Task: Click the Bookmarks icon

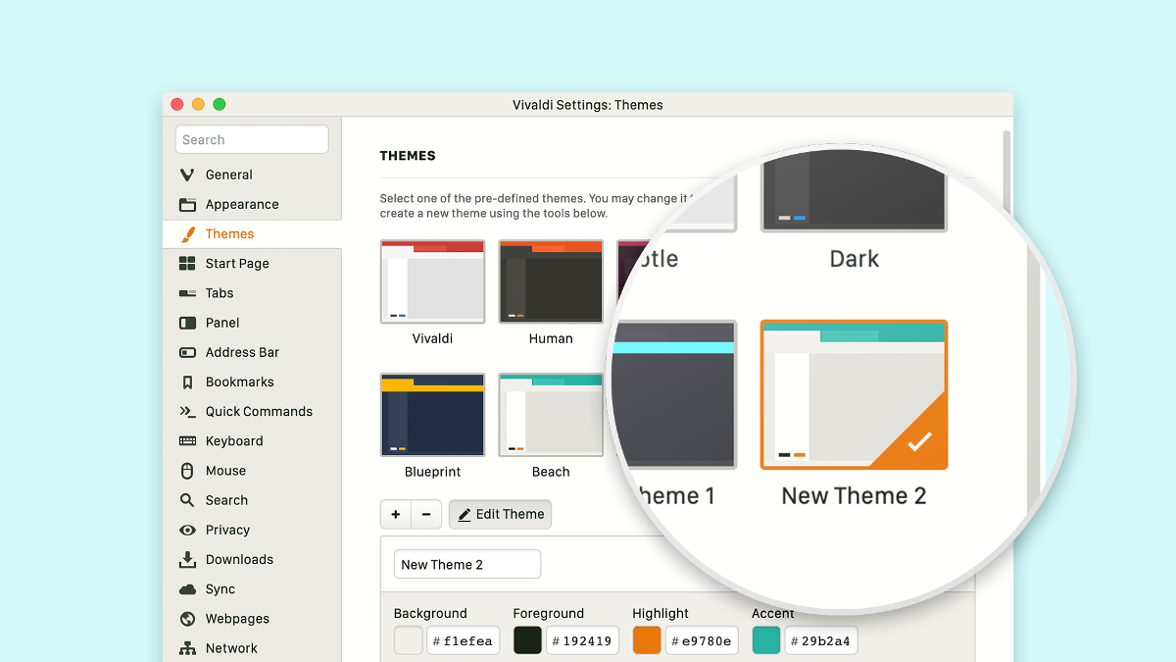Action: click(187, 382)
